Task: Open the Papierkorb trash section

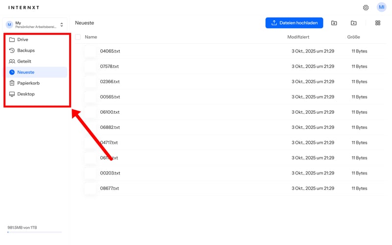Action: 28,83
